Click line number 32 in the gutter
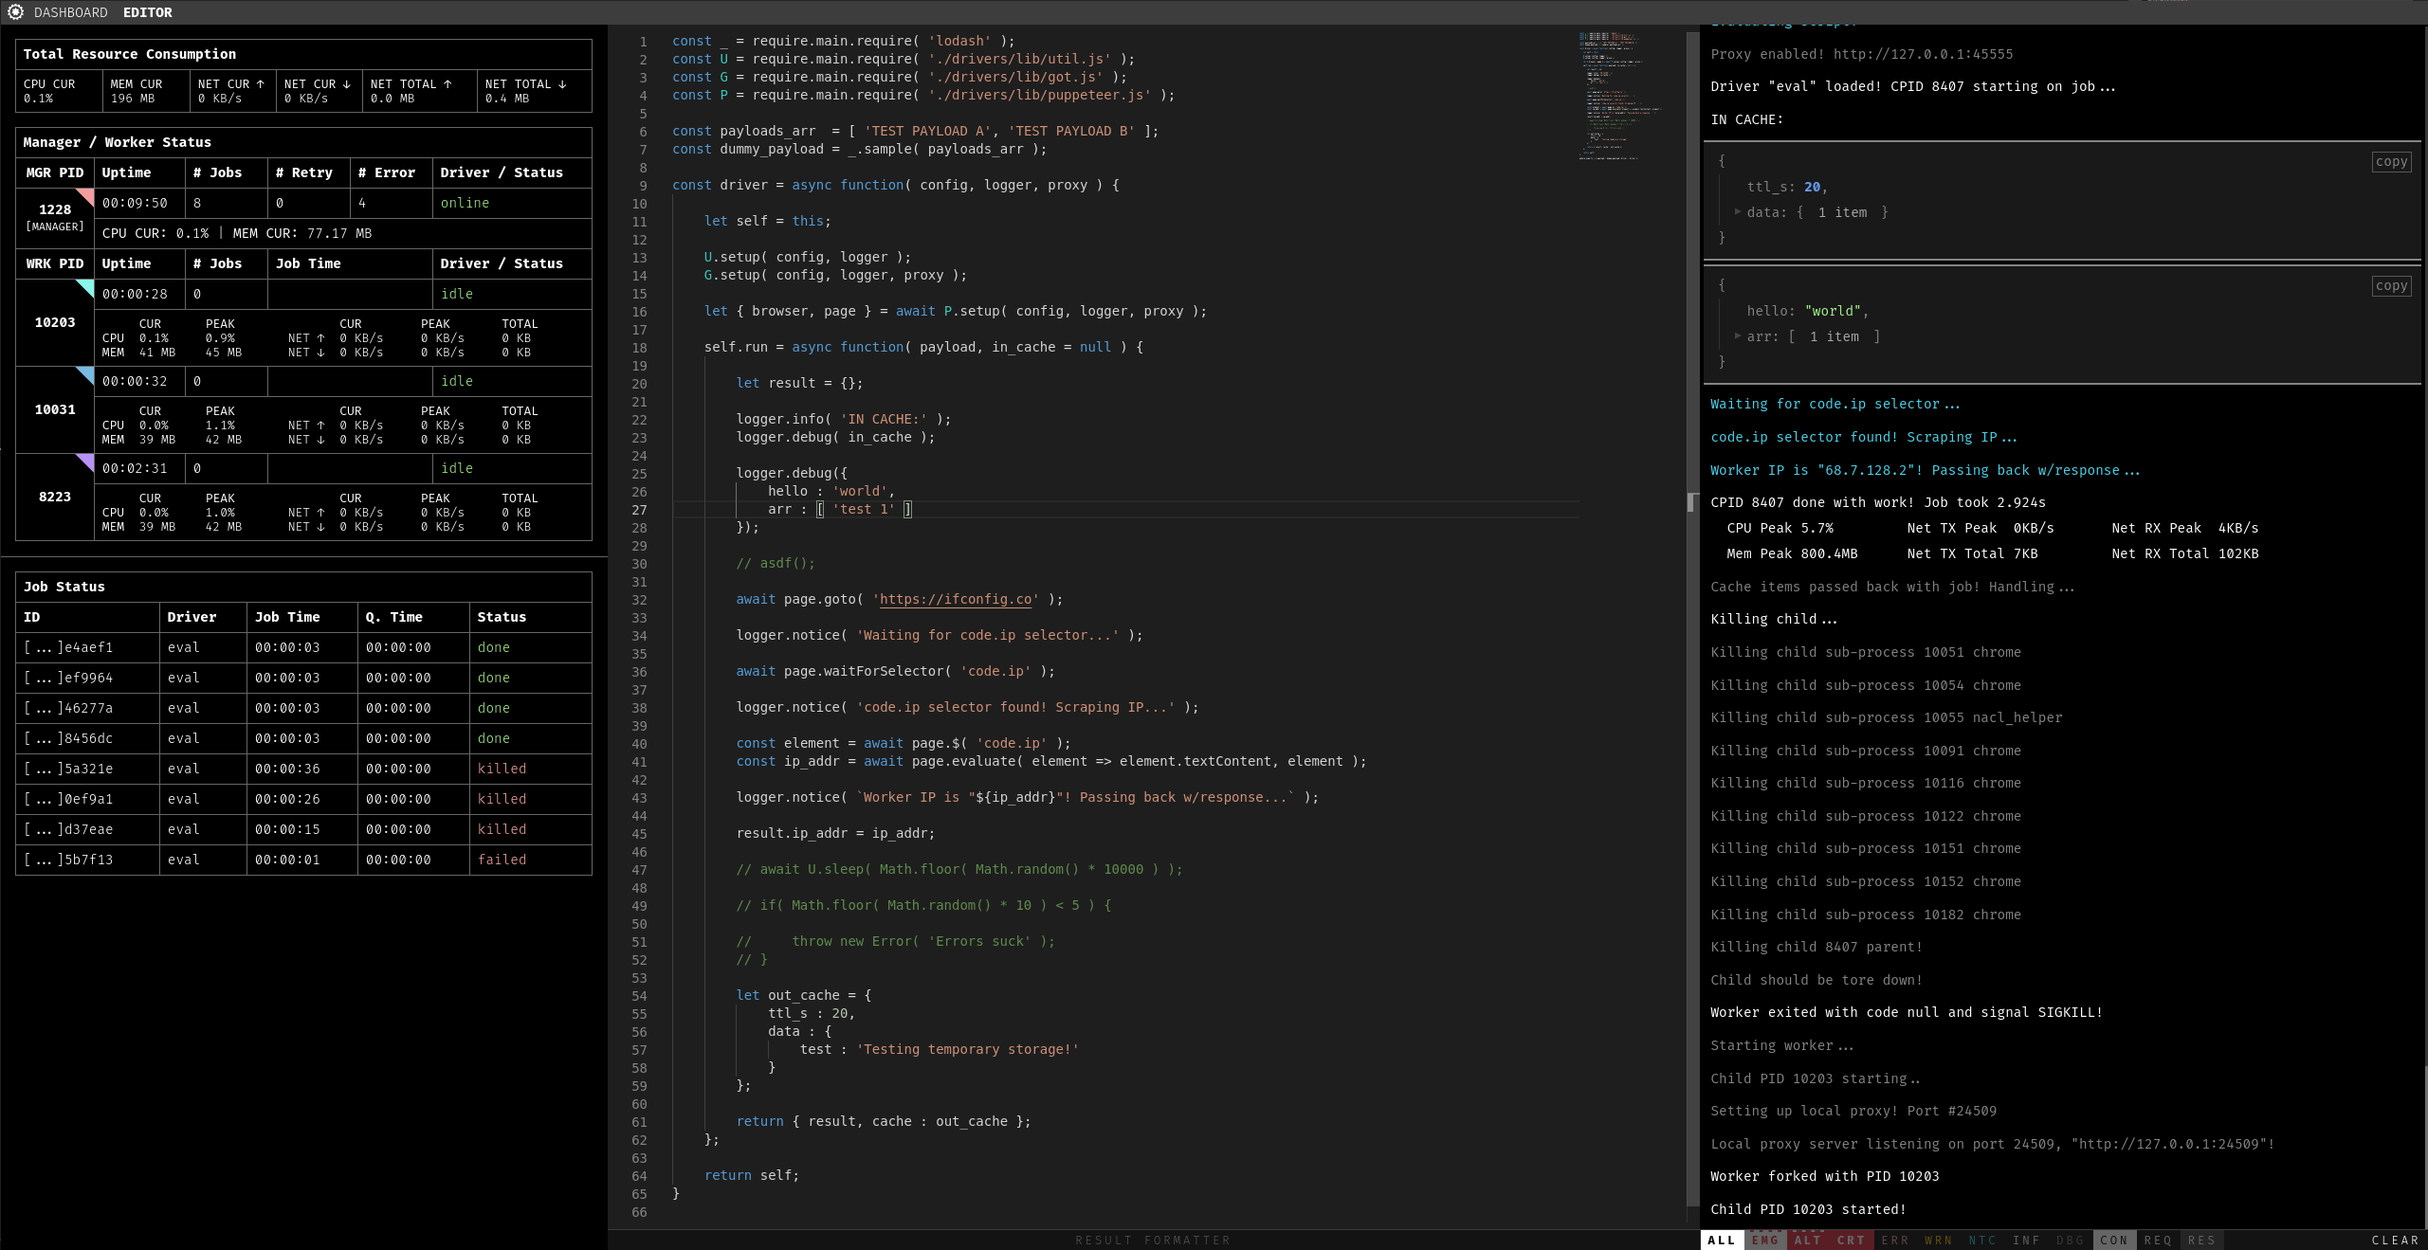The image size is (2428, 1250). (639, 599)
